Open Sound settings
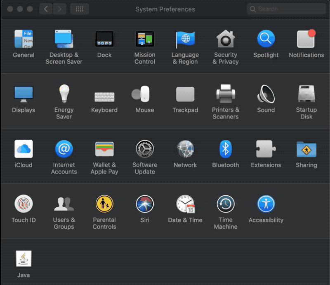 (x=266, y=94)
